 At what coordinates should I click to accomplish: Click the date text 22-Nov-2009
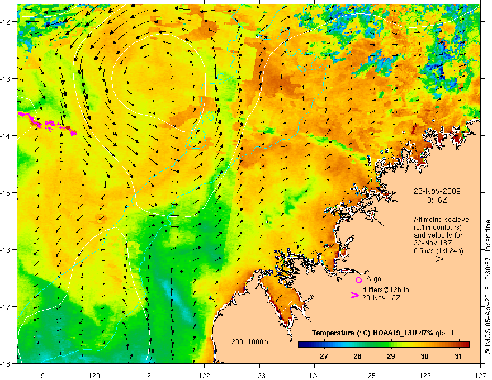coord(437,191)
